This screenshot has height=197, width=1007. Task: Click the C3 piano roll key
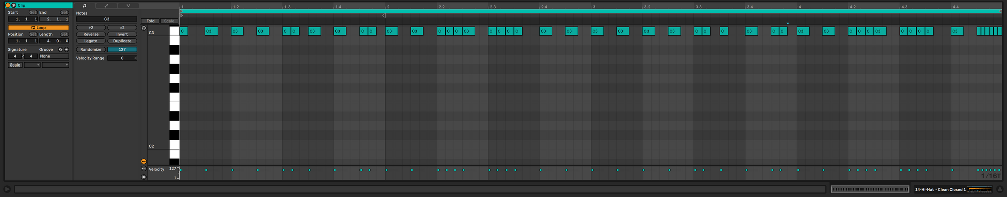pyautogui.click(x=174, y=32)
